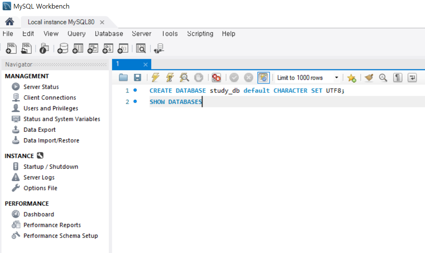The height and width of the screenshot is (253, 425).
Task: Toggle the auto-commit mode button
Action: tap(264, 77)
